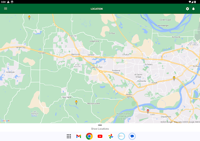This screenshot has height=141, width=200.
Task: Click the Weldon Spring map label
Action: [129, 96]
